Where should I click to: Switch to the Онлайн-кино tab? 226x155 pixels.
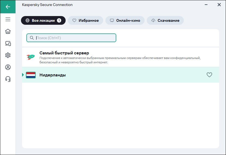coord(125,20)
